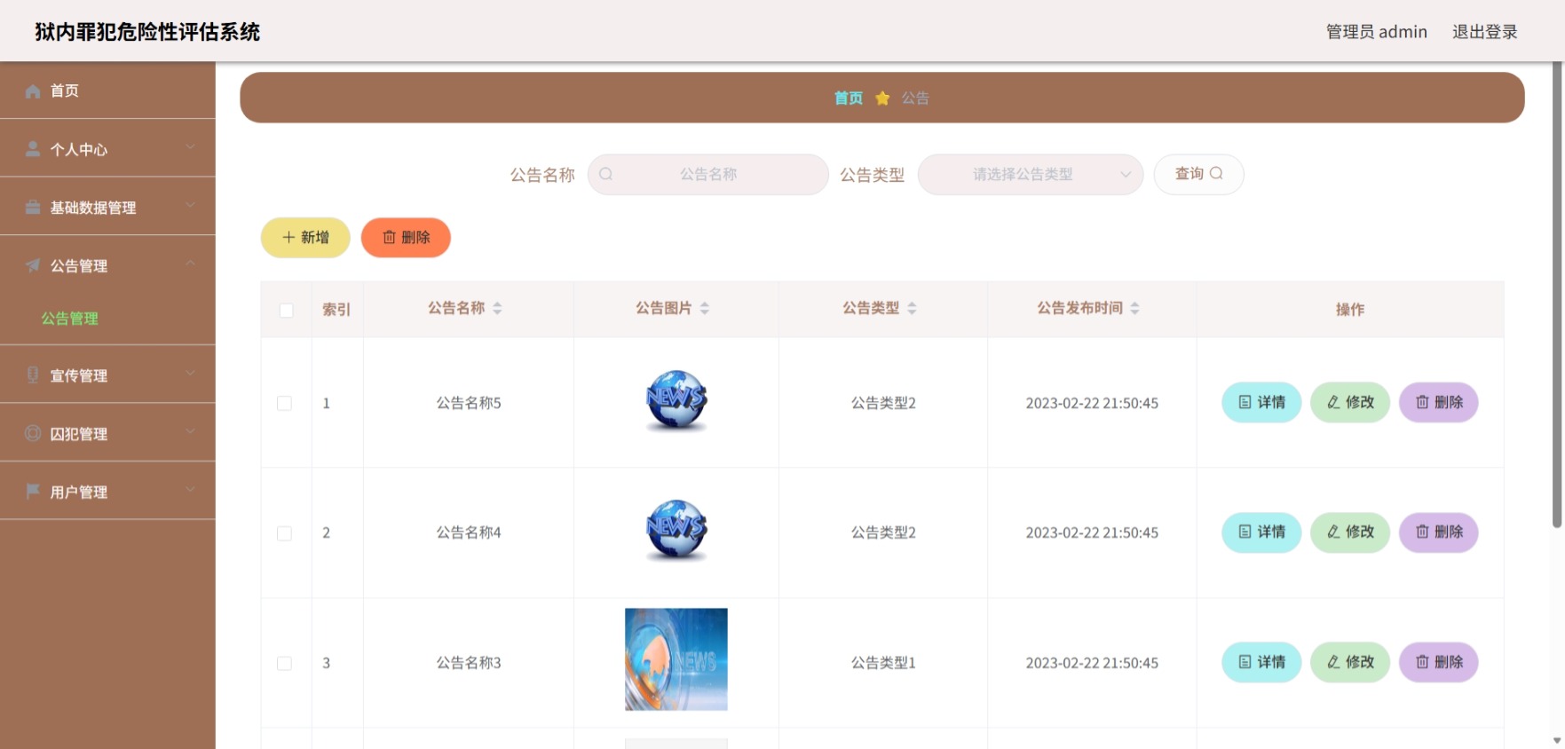
Task: Click the 管理员 admin text in header
Action: point(1377,32)
